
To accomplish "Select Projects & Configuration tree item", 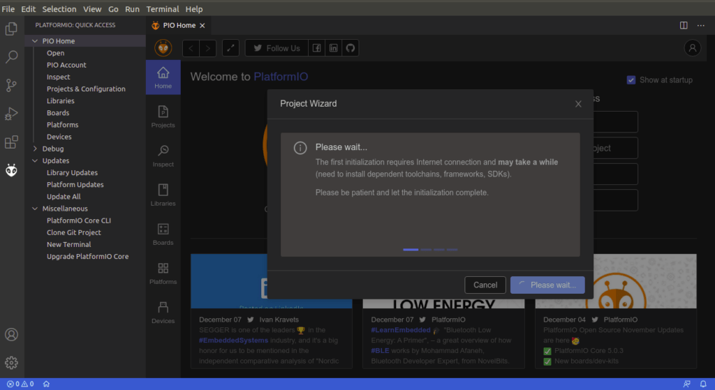I will pos(85,89).
